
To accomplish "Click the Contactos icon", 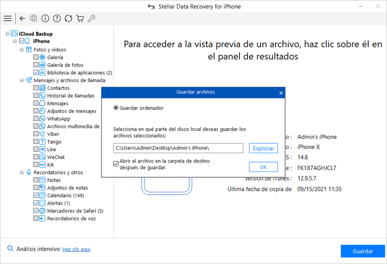I will [43, 88].
